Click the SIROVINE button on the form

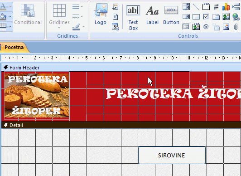[172, 155]
